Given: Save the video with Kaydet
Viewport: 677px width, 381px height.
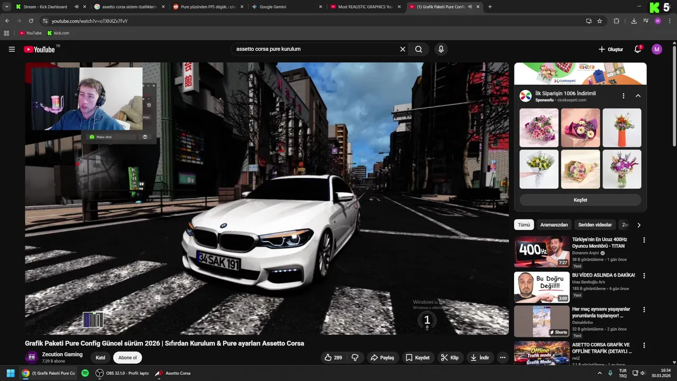Looking at the screenshot, I should [x=417, y=358].
